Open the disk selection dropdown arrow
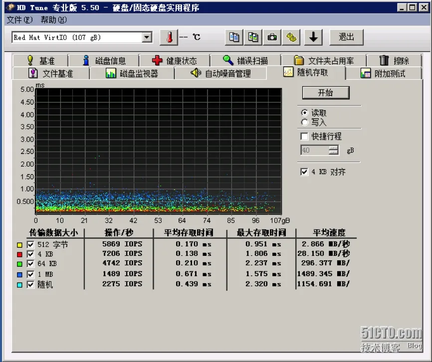432x362 pixels. (x=147, y=37)
